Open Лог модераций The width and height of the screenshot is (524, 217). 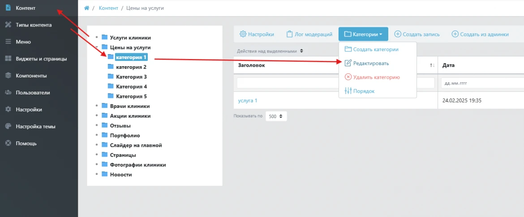(x=309, y=34)
